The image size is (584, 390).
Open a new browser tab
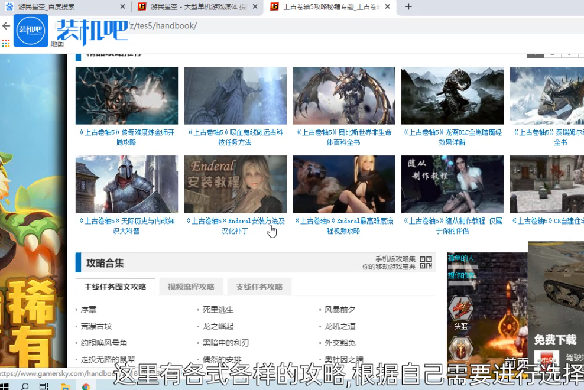pos(408,7)
